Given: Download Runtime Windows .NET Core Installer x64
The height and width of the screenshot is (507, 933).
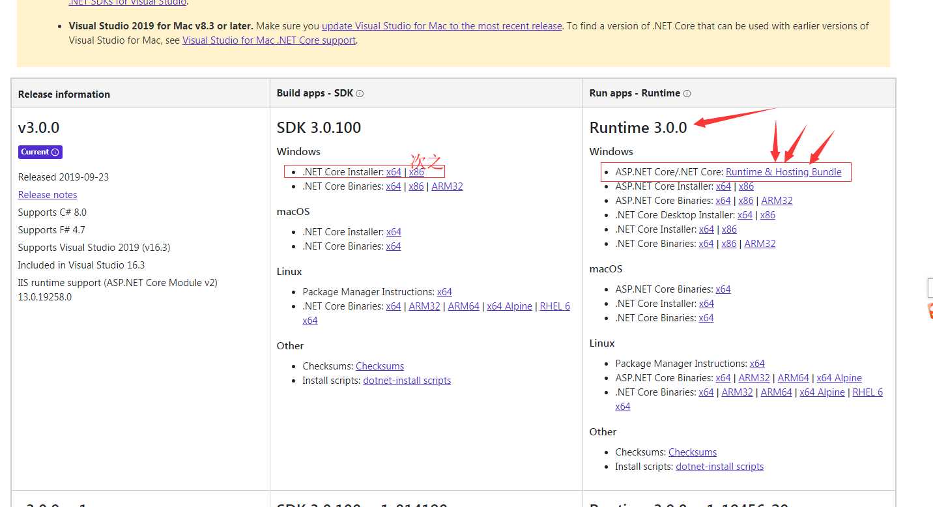Looking at the screenshot, I should (x=706, y=229).
